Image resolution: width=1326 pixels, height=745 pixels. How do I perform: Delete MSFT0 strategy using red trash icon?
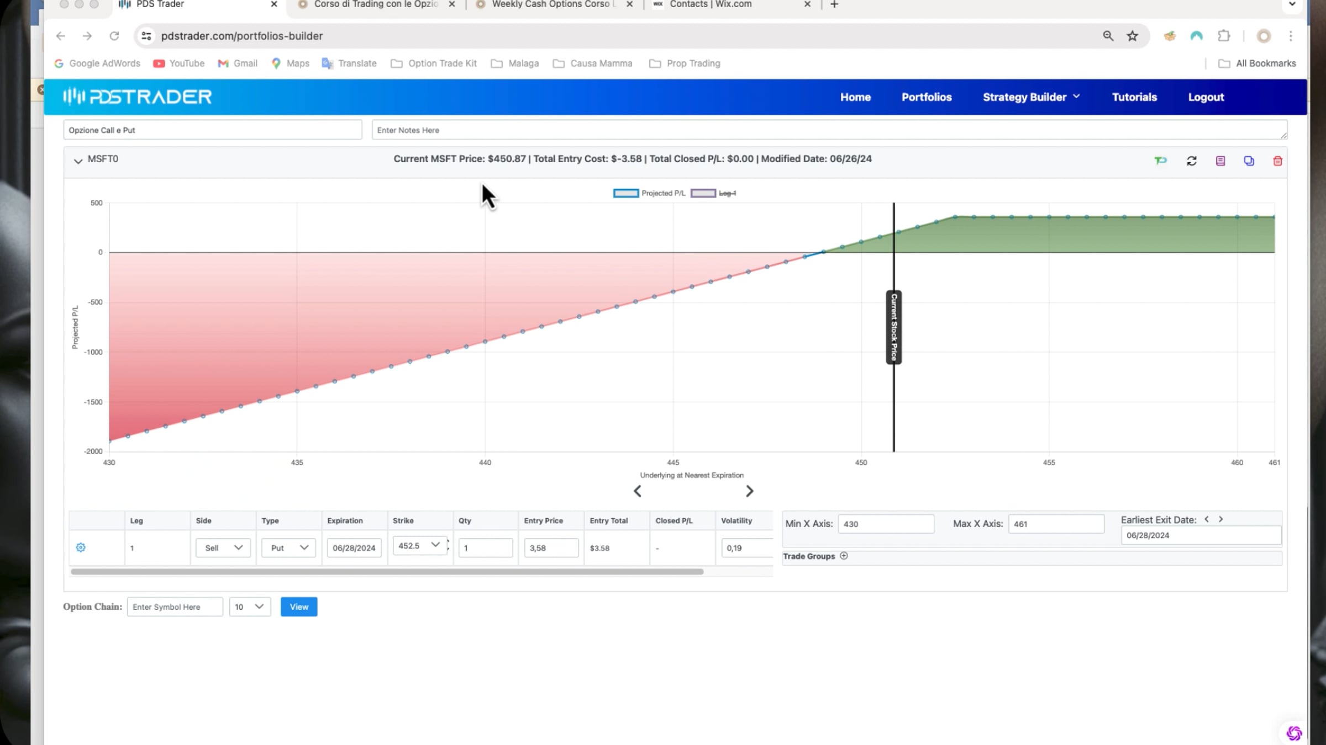[1277, 161]
